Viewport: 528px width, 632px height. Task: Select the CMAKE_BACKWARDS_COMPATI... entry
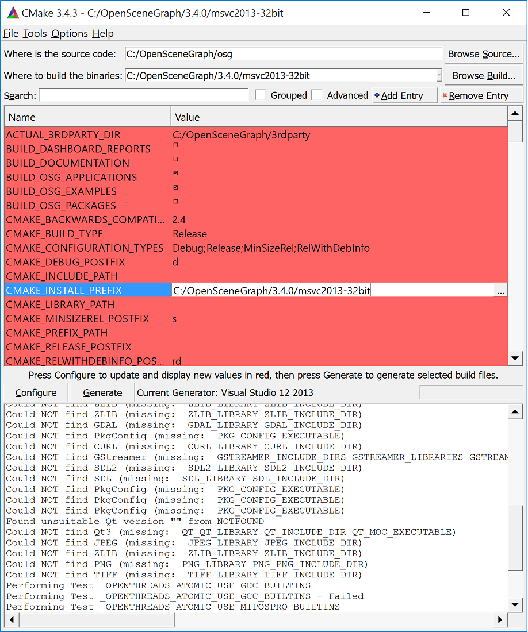(85, 219)
